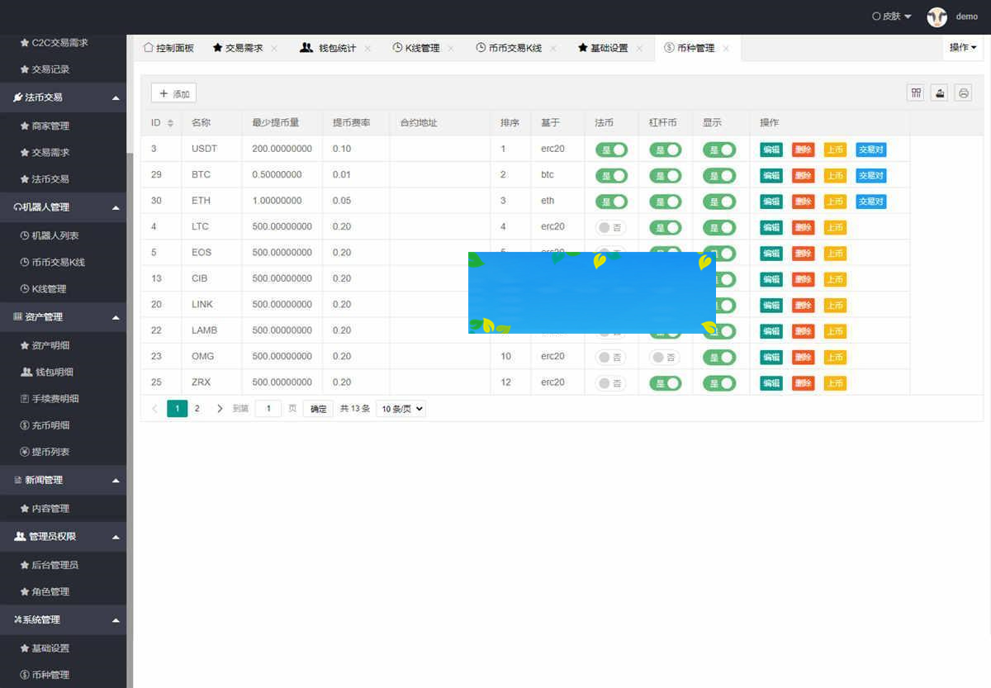Enable the 杠杆币 switch for OMG

point(664,357)
